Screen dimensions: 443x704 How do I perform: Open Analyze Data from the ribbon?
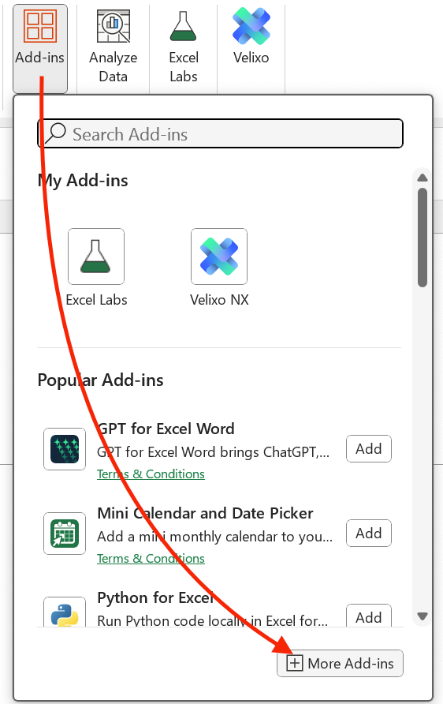[113, 47]
